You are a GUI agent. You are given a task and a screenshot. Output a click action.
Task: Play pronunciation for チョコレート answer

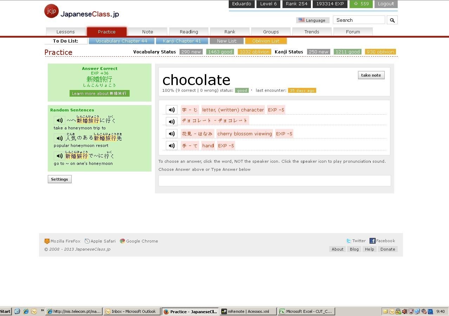[x=171, y=122]
